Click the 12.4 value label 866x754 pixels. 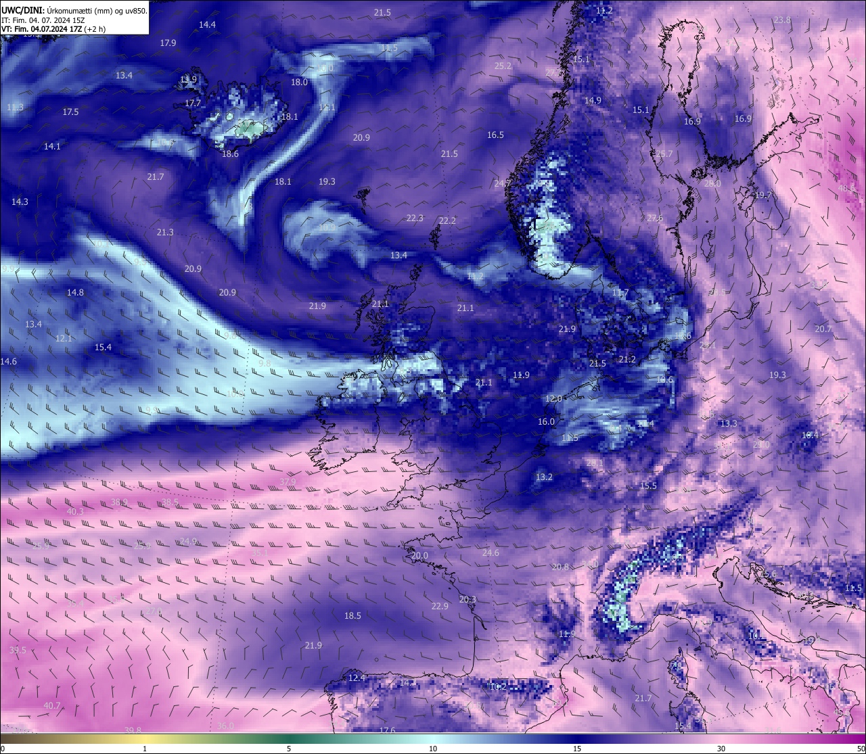[357, 678]
